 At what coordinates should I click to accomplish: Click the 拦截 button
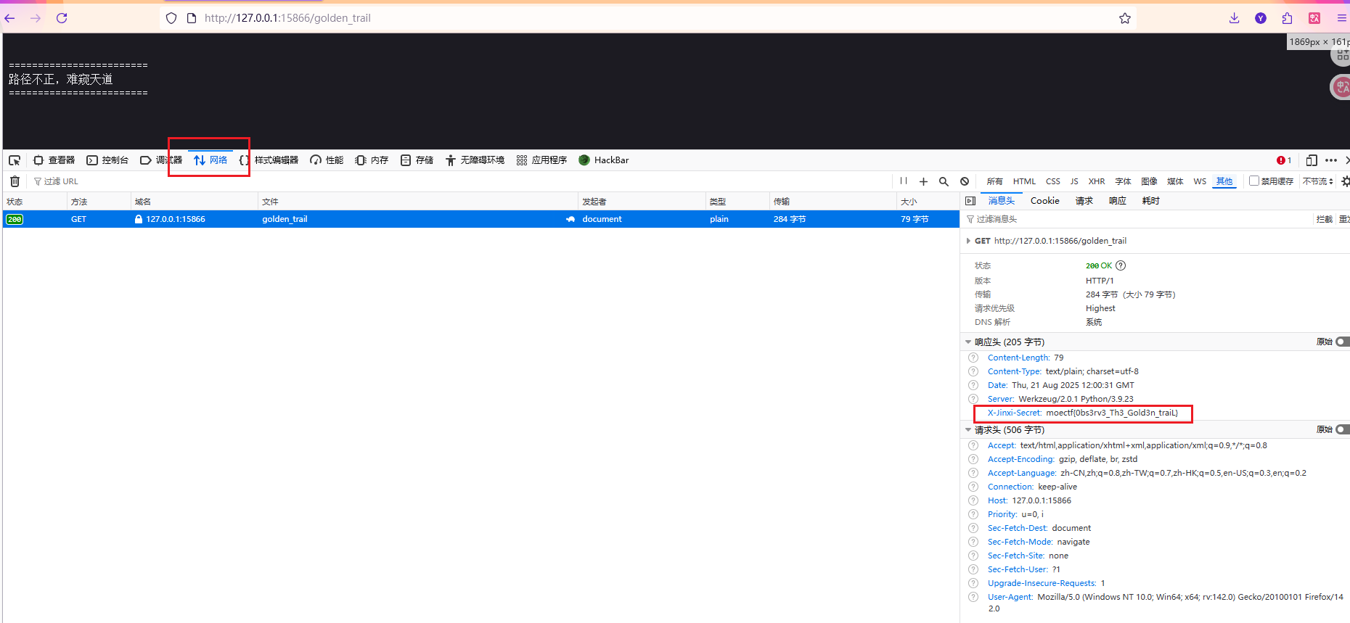click(x=1324, y=219)
